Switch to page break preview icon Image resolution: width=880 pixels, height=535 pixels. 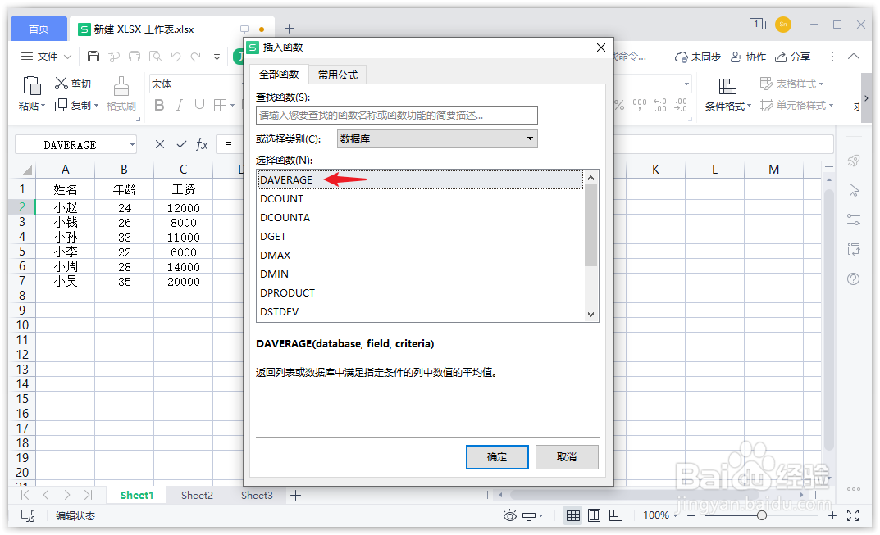coord(616,515)
